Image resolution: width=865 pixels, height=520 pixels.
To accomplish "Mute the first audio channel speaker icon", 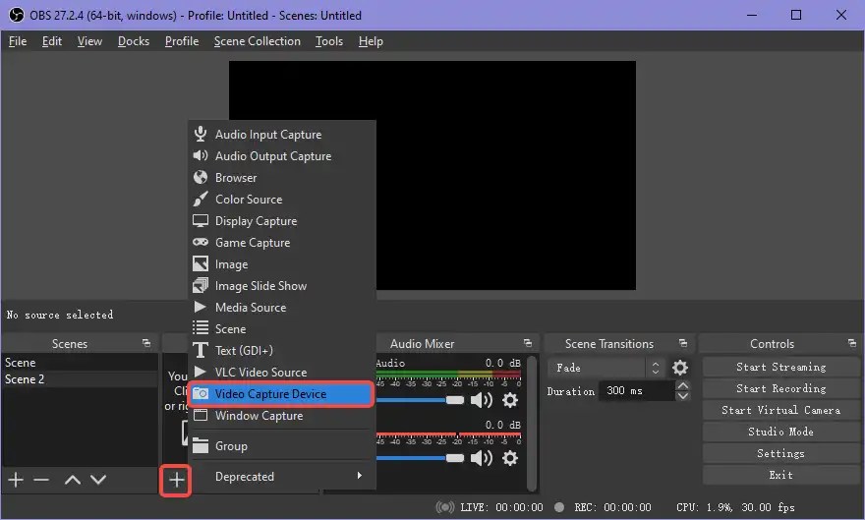I will pyautogui.click(x=482, y=400).
